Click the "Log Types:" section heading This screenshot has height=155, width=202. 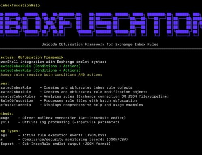tap(10, 131)
